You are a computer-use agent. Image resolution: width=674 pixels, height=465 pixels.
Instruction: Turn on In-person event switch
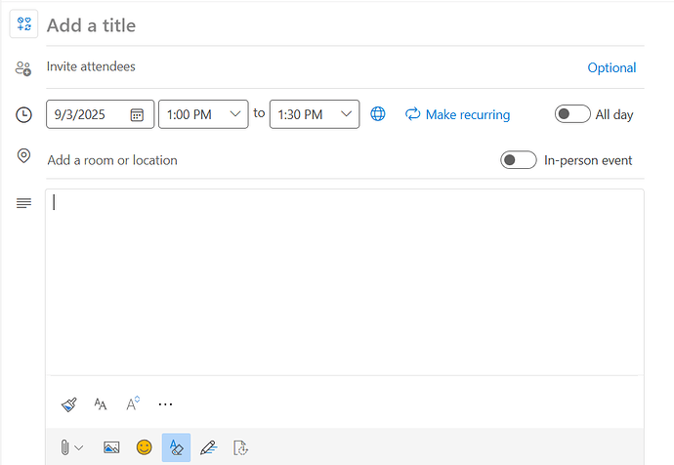pyautogui.click(x=518, y=160)
